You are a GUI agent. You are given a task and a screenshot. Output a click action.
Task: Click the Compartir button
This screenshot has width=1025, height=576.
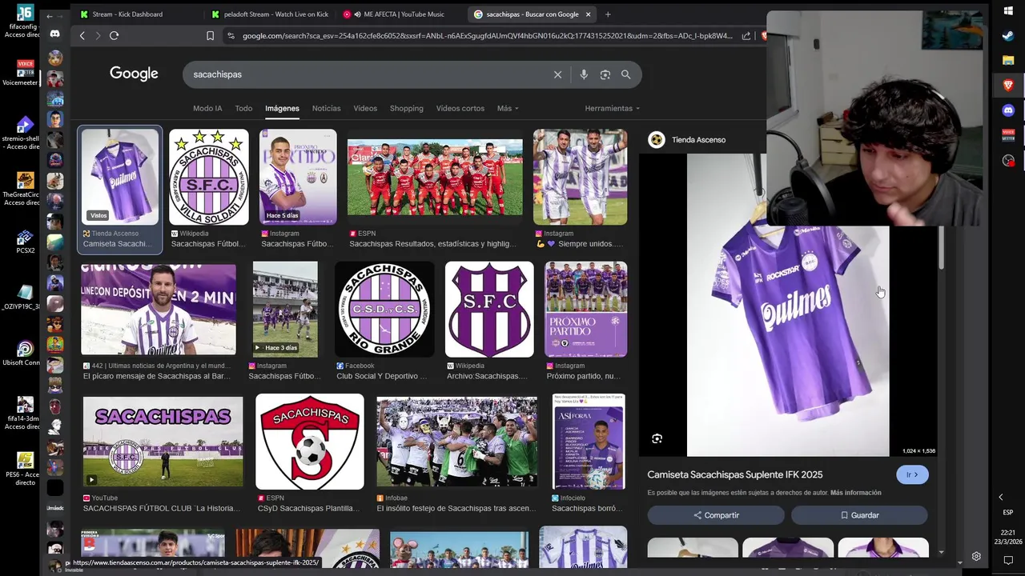716,515
